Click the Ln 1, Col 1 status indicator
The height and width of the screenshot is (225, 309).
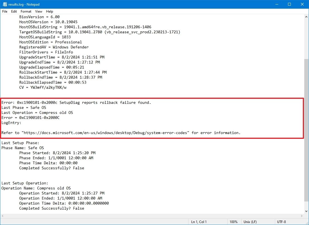pyautogui.click(x=199, y=222)
